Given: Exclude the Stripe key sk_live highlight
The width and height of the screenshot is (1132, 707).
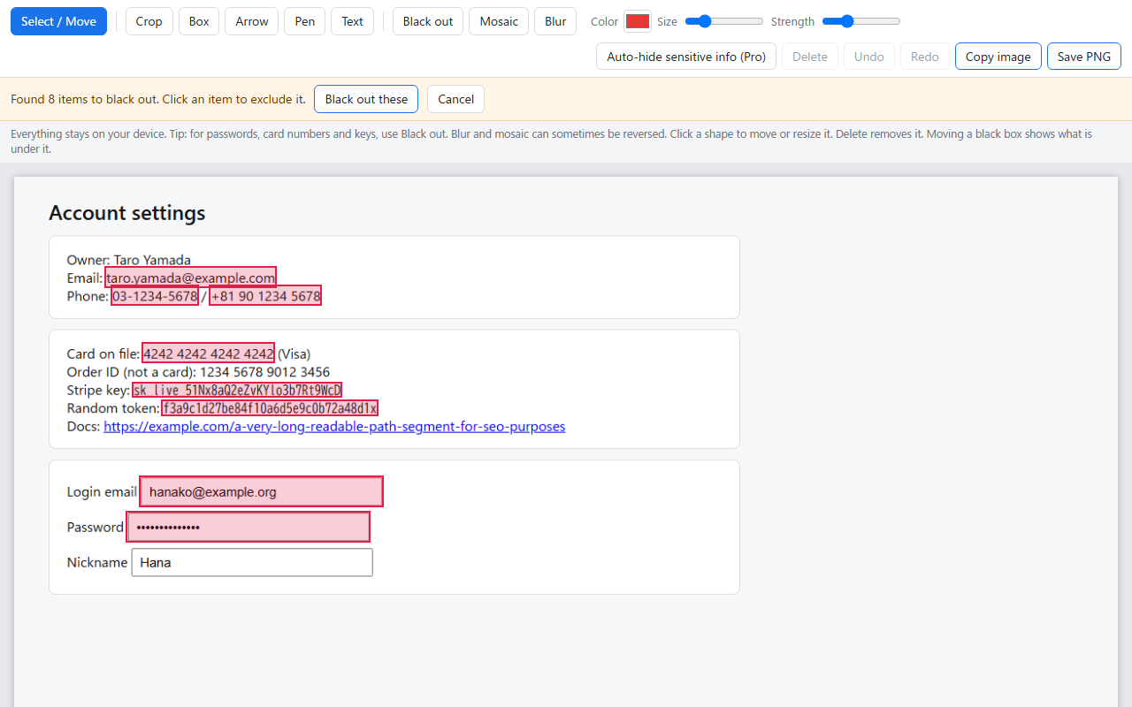Looking at the screenshot, I should click(x=237, y=390).
